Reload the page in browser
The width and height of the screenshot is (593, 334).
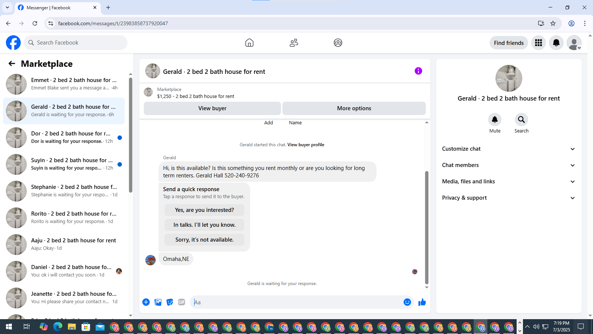pyautogui.click(x=35, y=23)
